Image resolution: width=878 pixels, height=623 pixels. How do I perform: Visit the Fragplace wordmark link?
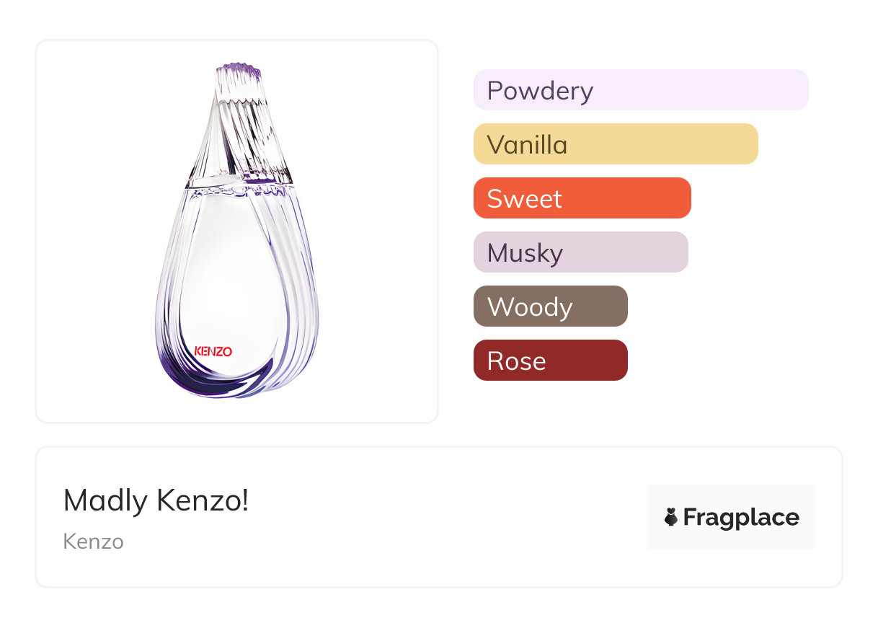[740, 517]
